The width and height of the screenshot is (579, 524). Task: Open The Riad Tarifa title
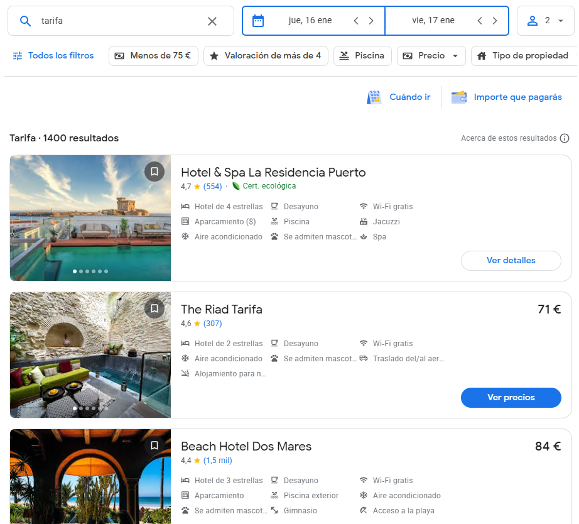point(222,309)
